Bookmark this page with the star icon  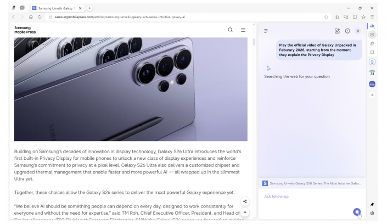click(326, 17)
